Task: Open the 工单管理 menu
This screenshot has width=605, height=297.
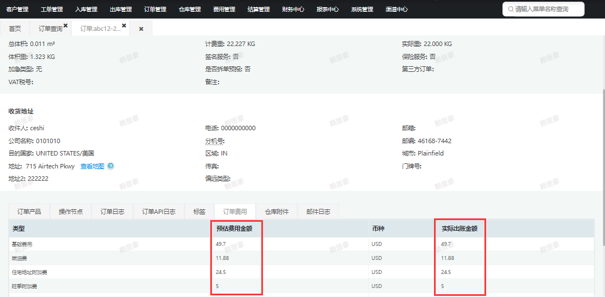Action: tap(52, 10)
